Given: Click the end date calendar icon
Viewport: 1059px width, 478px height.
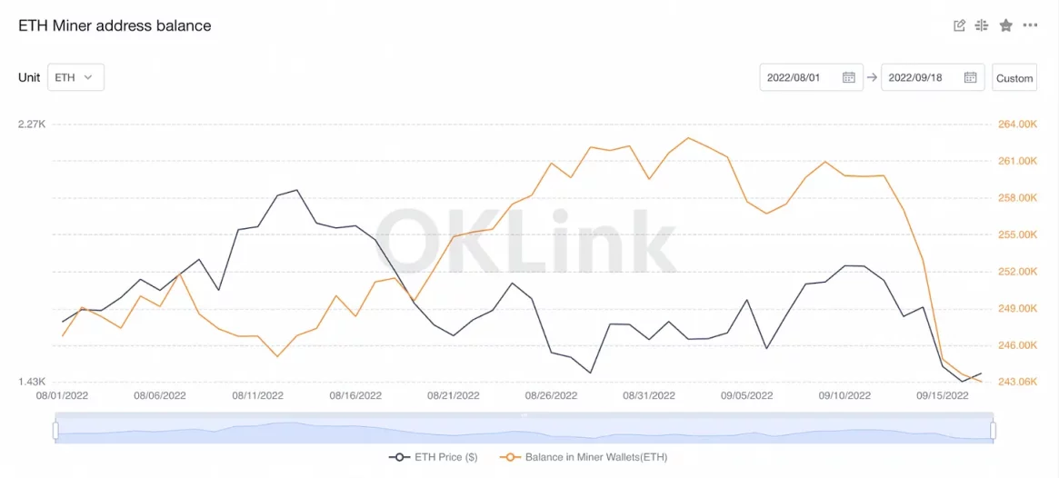Looking at the screenshot, I should coord(970,78).
